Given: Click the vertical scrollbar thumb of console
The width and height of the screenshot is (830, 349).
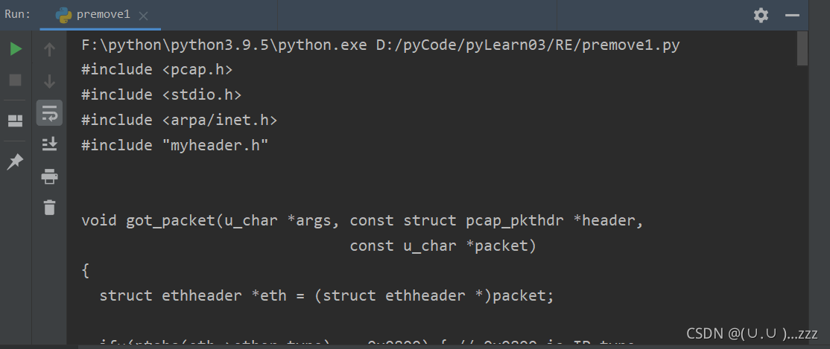Looking at the screenshot, I should [x=802, y=49].
